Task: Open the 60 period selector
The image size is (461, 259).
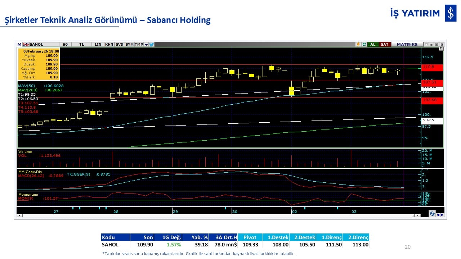Action: (65, 45)
